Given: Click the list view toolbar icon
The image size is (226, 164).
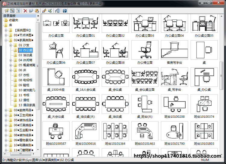Looking at the screenshot, I should coord(18,11).
